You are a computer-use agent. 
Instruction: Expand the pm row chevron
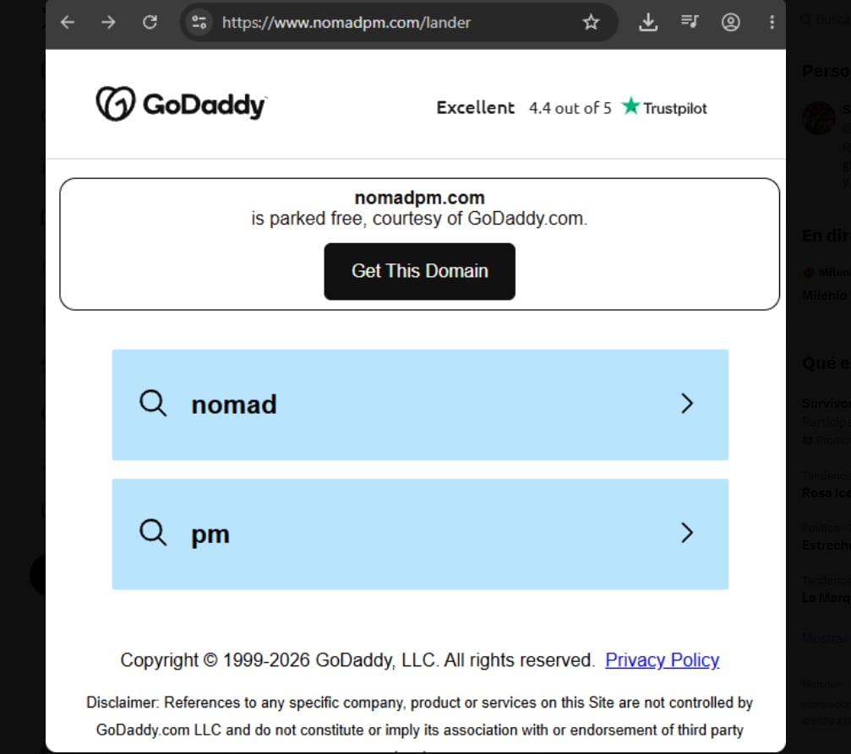687,533
